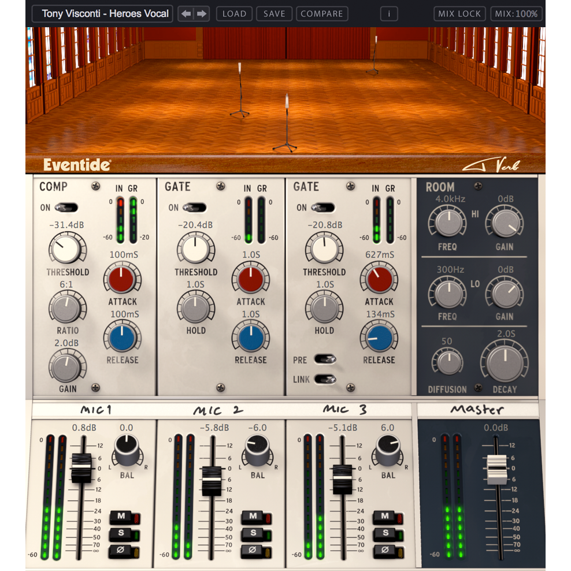The height and width of the screenshot is (571, 571).
Task: Enable MIX LOCK
Action: click(460, 14)
